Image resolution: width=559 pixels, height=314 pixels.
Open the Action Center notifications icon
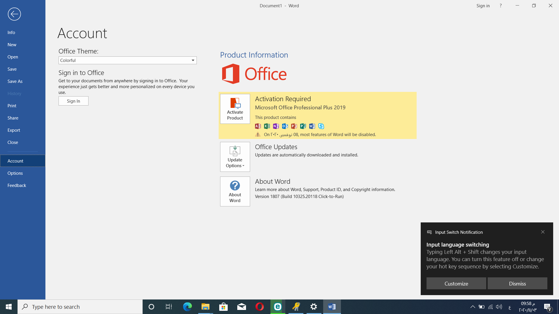547,307
